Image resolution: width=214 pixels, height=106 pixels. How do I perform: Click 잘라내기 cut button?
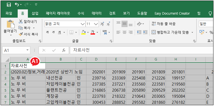click(28, 22)
